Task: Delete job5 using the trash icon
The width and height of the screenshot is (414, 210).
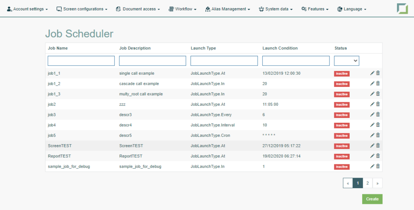Action: click(378, 135)
